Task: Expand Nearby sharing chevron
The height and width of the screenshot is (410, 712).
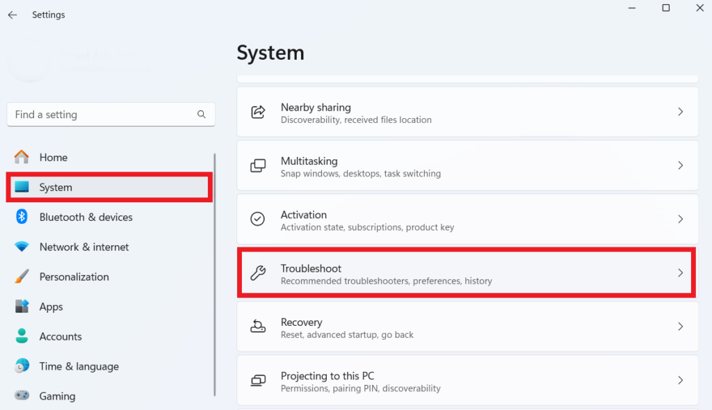Action: point(680,112)
